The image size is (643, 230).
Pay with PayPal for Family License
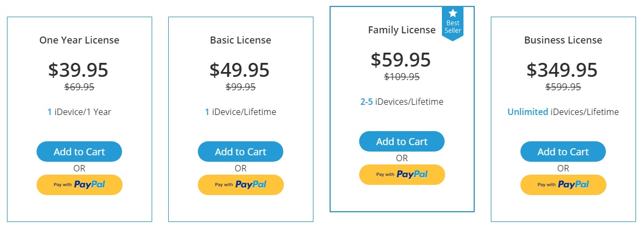tap(402, 174)
